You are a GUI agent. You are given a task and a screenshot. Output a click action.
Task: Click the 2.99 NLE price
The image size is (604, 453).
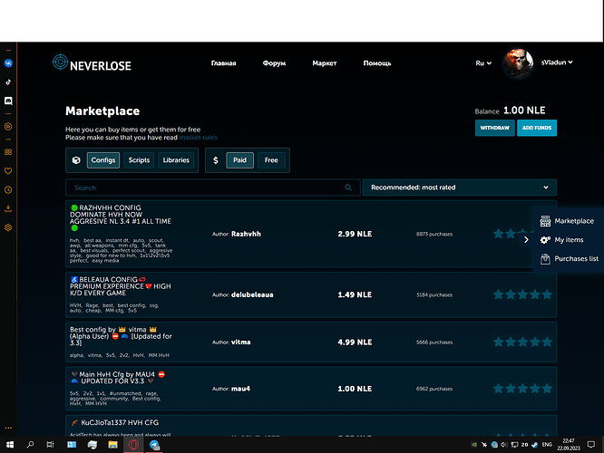tap(355, 234)
